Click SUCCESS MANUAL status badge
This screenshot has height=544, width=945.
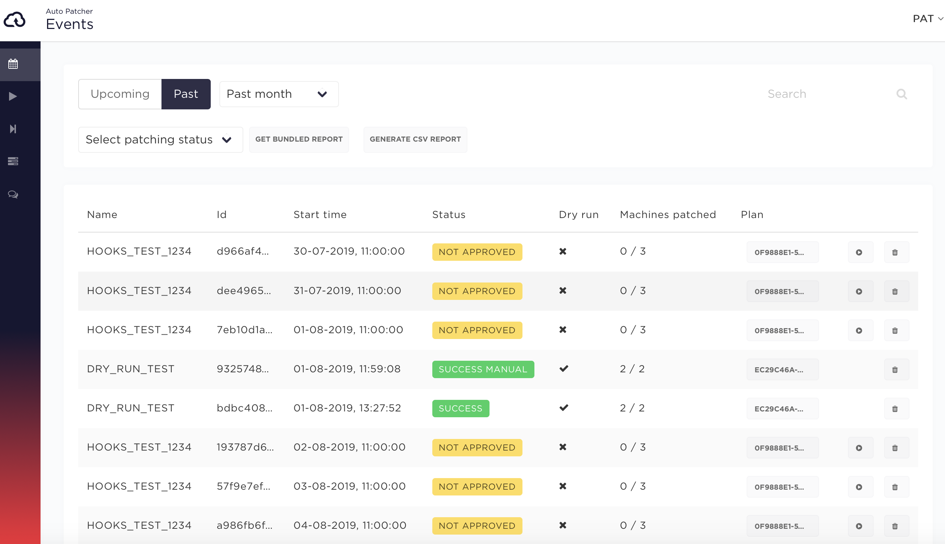coord(483,369)
